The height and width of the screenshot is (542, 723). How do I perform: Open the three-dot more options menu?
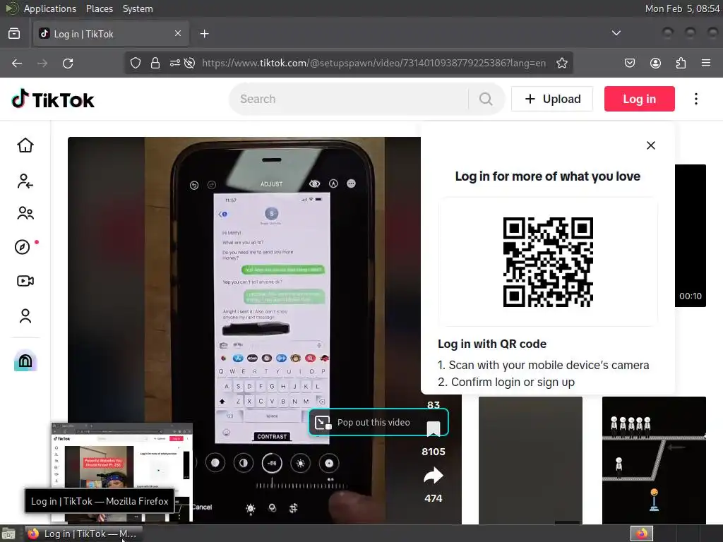[695, 99]
